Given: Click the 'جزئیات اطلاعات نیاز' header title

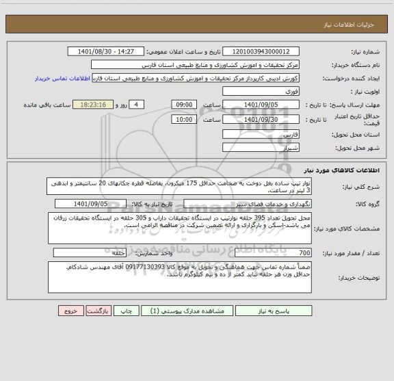Looking at the screenshot, I should coord(349,25).
